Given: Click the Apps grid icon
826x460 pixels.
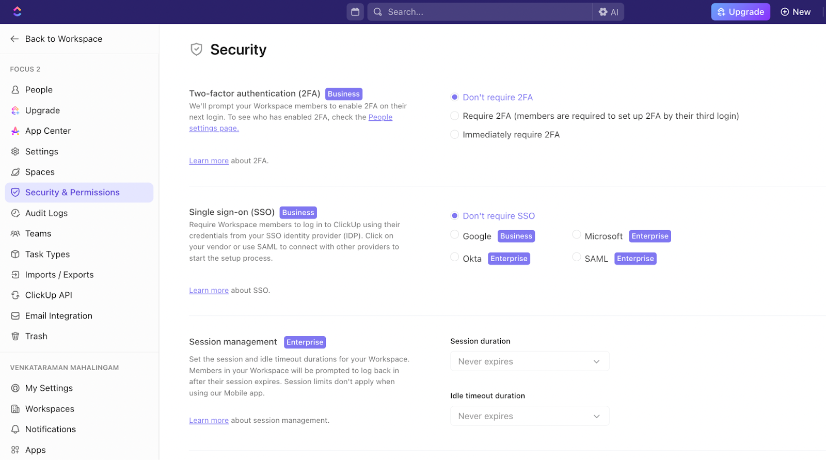Looking at the screenshot, I should [x=15, y=450].
